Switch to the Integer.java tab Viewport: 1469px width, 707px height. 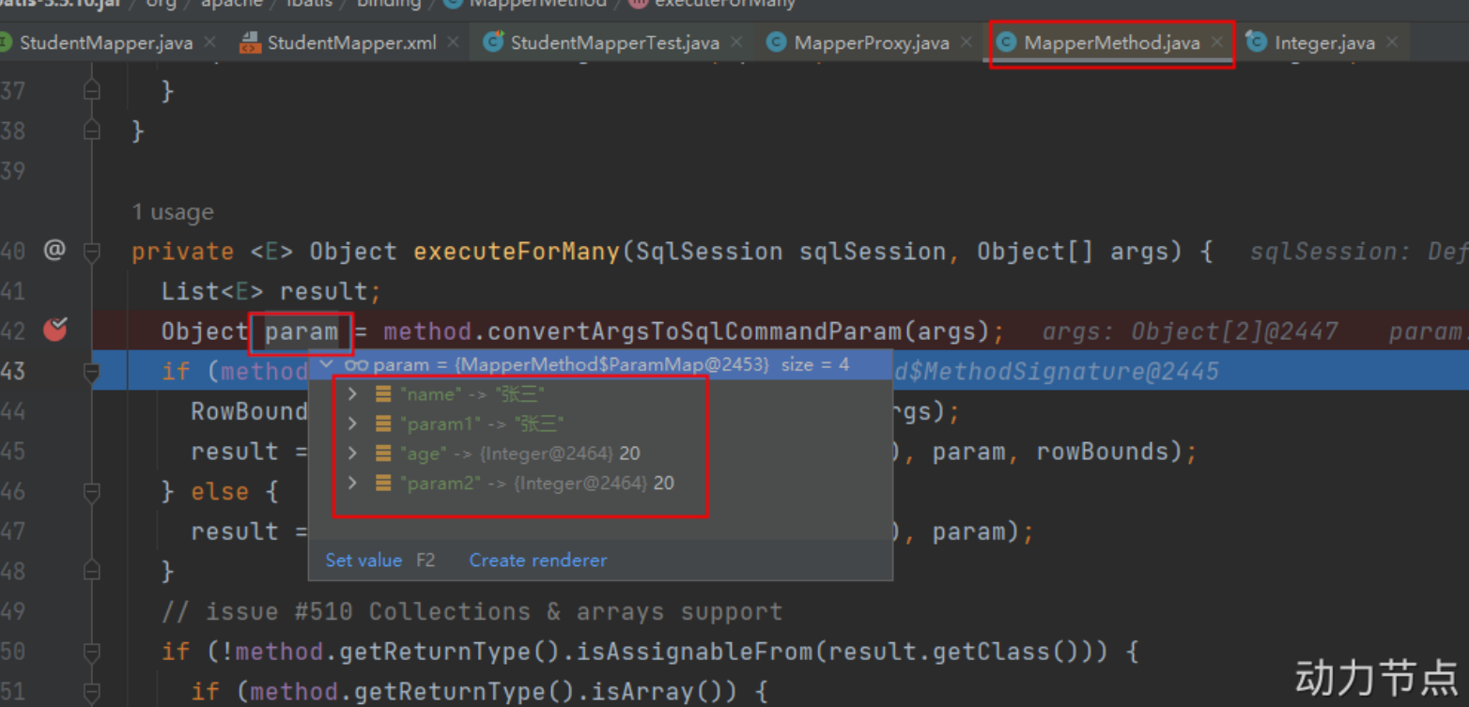pos(1324,42)
